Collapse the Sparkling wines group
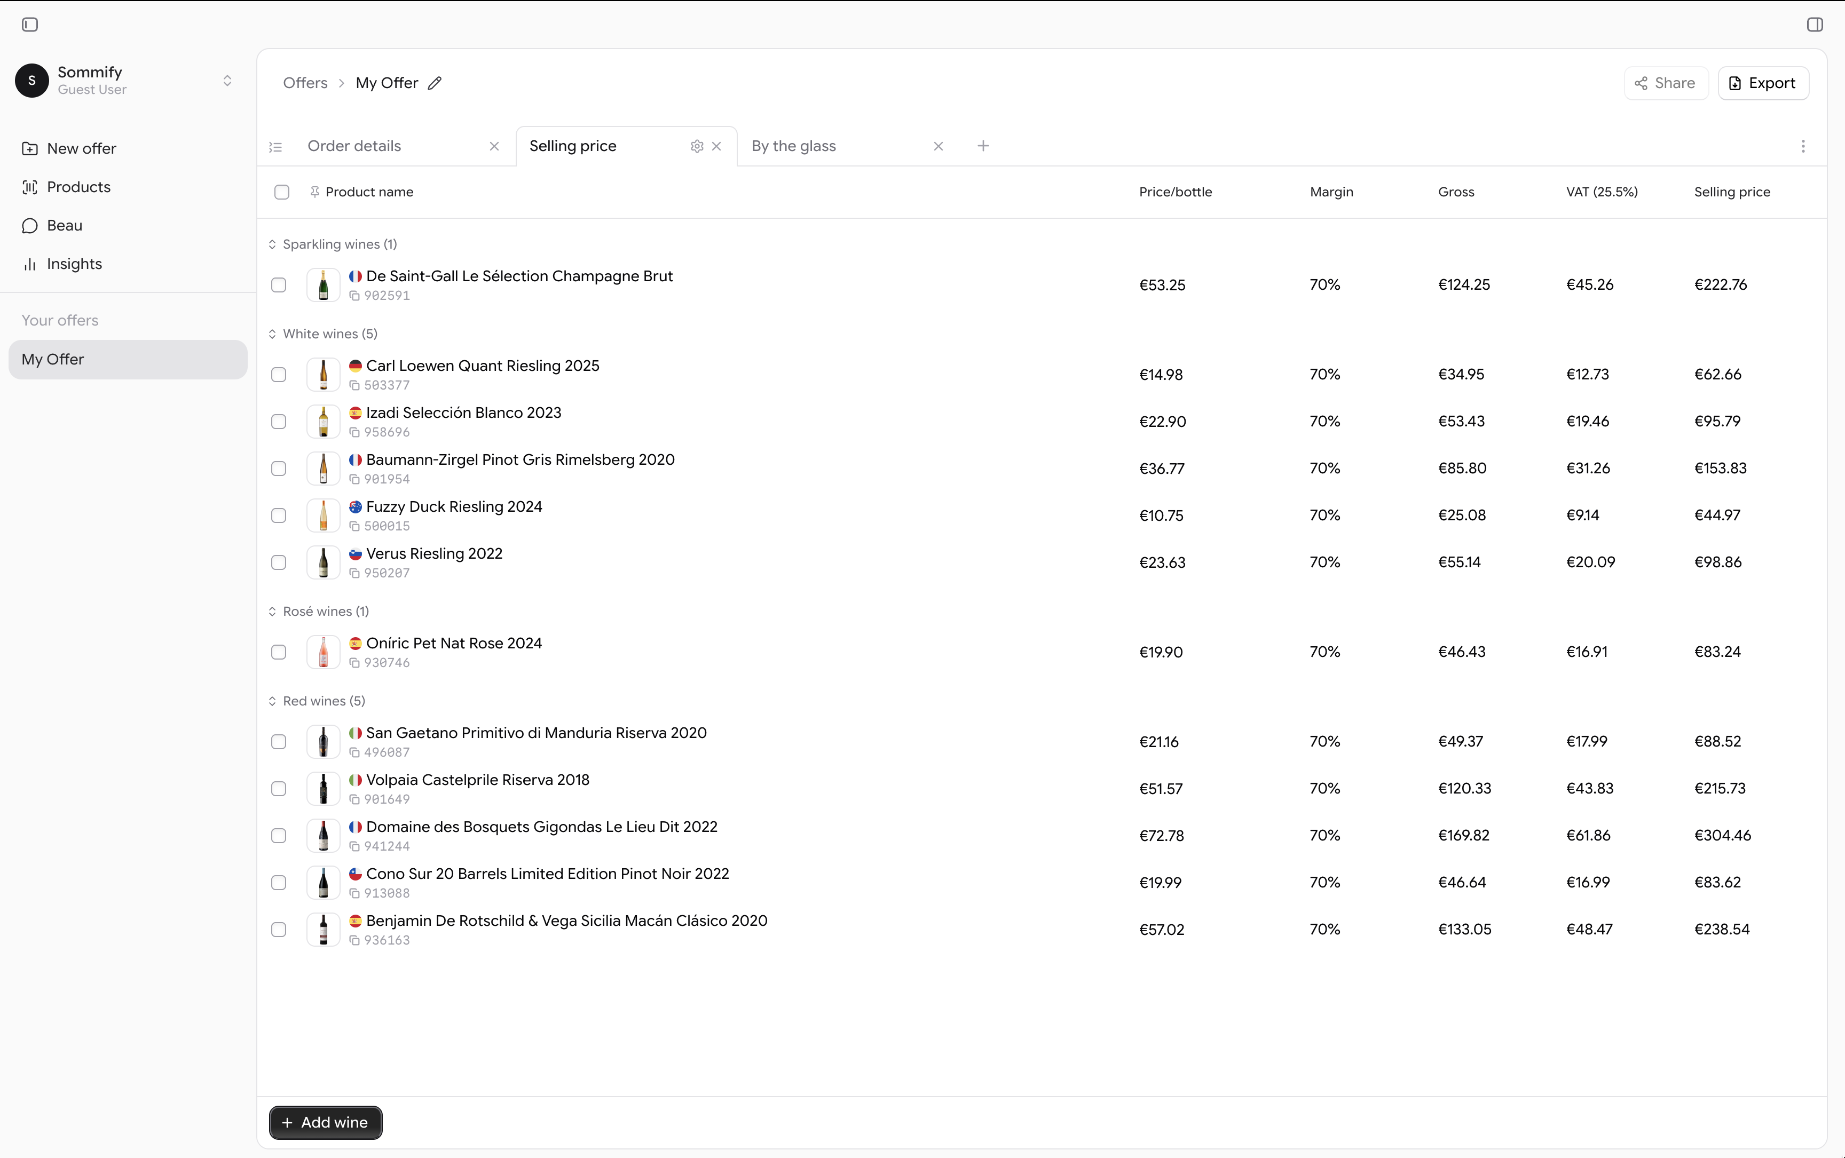1845x1158 pixels. (x=272, y=244)
